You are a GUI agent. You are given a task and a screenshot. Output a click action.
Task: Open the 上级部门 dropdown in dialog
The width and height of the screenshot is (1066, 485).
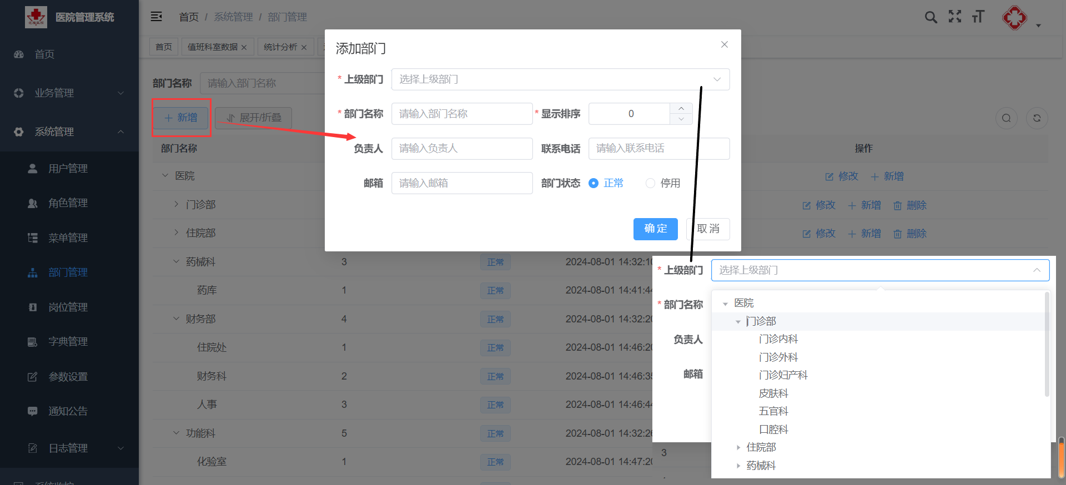pos(560,79)
